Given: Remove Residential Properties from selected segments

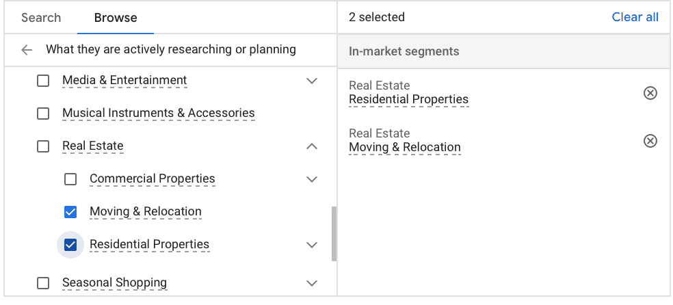Looking at the screenshot, I should click(x=650, y=93).
